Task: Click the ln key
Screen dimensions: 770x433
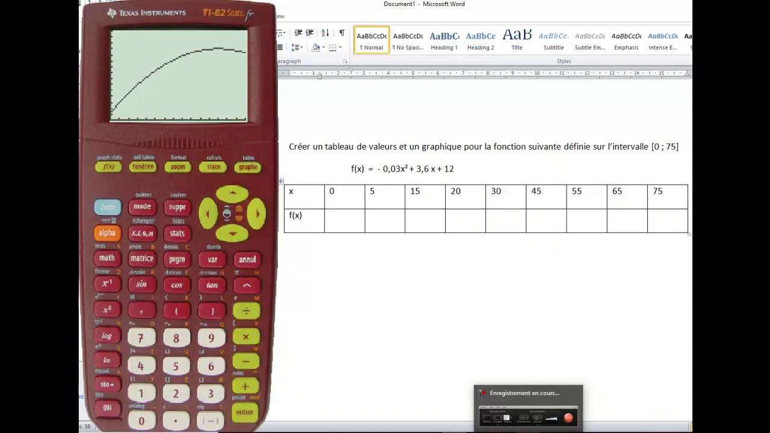Action: tap(106, 360)
